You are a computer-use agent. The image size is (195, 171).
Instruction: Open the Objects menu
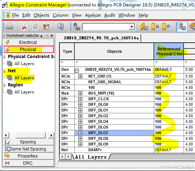click(41, 15)
